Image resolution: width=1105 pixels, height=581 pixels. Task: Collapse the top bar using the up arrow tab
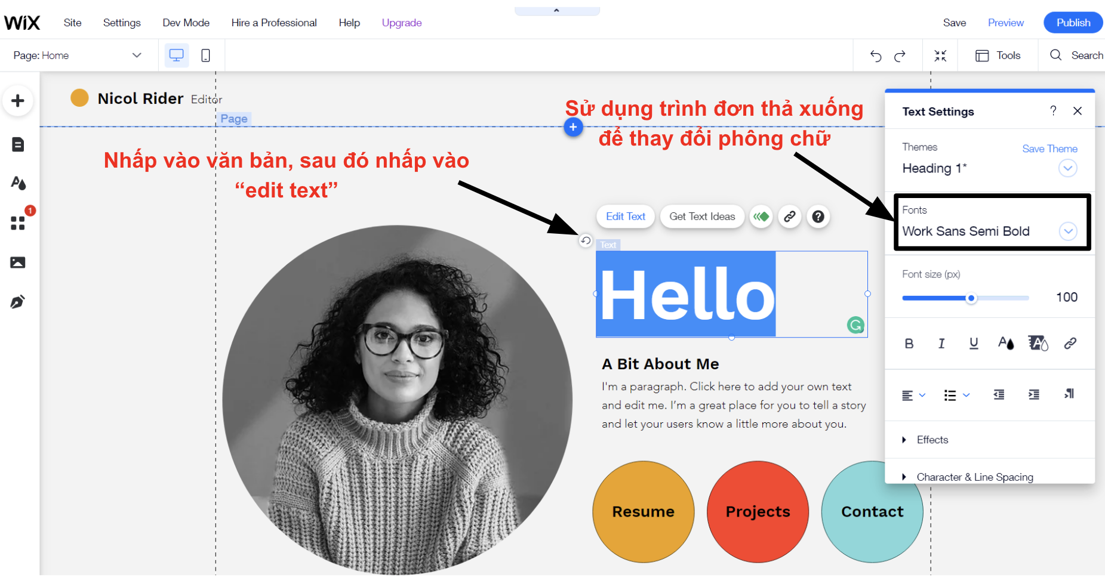click(556, 11)
